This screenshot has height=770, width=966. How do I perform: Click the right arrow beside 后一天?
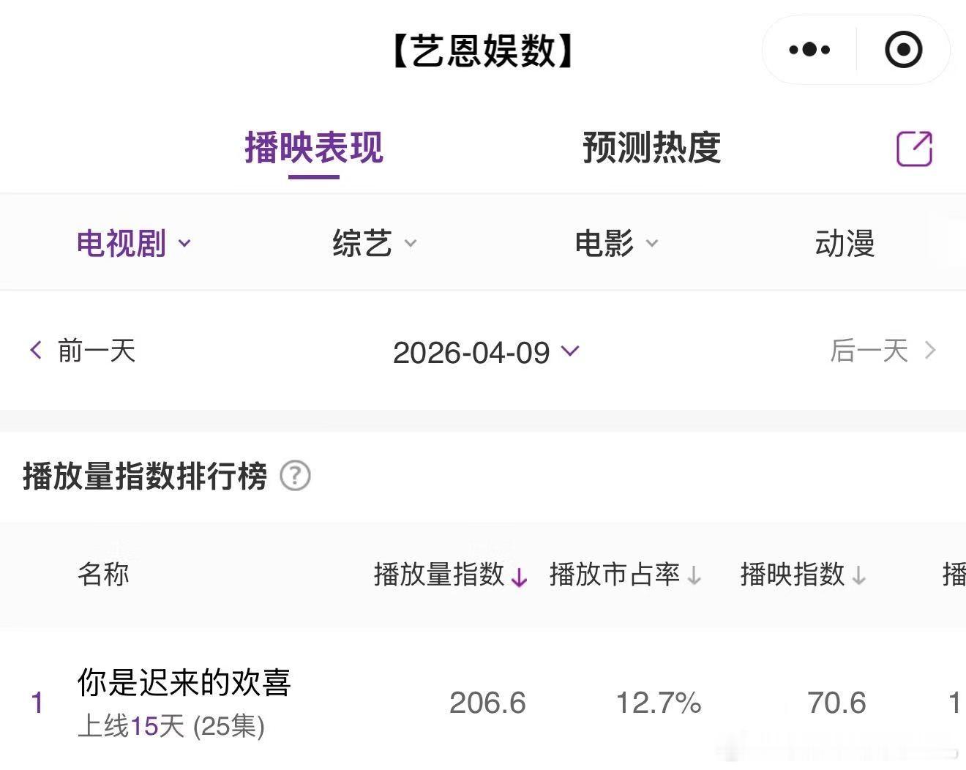tap(930, 351)
